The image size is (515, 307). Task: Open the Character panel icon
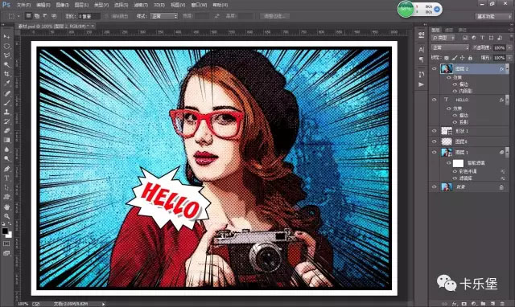[422, 50]
